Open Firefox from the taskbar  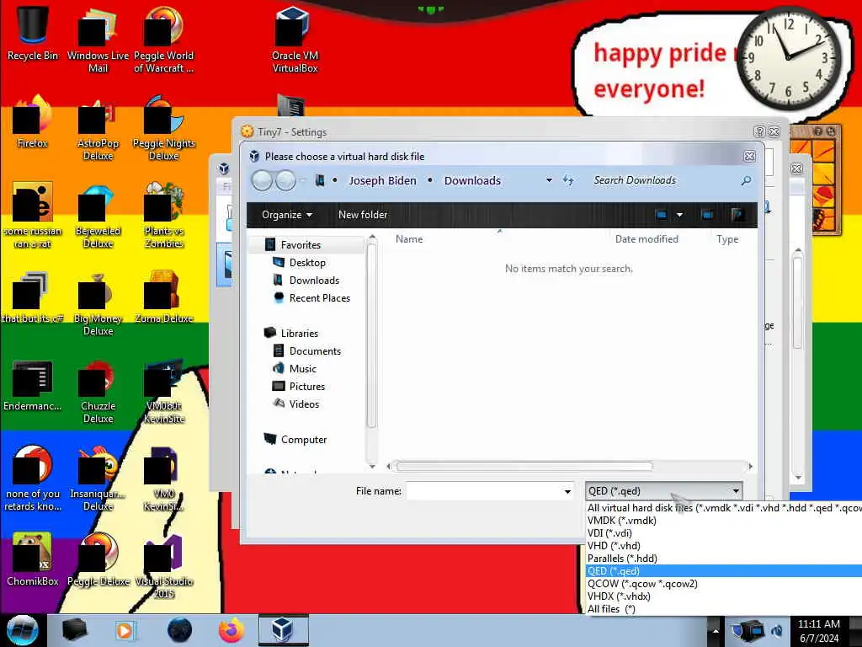pyautogui.click(x=231, y=630)
